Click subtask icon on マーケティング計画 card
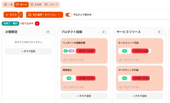 click(121, 87)
